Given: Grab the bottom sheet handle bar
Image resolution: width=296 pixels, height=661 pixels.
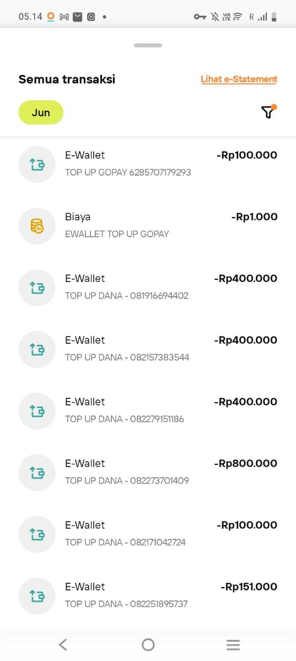Looking at the screenshot, I should pos(148,45).
